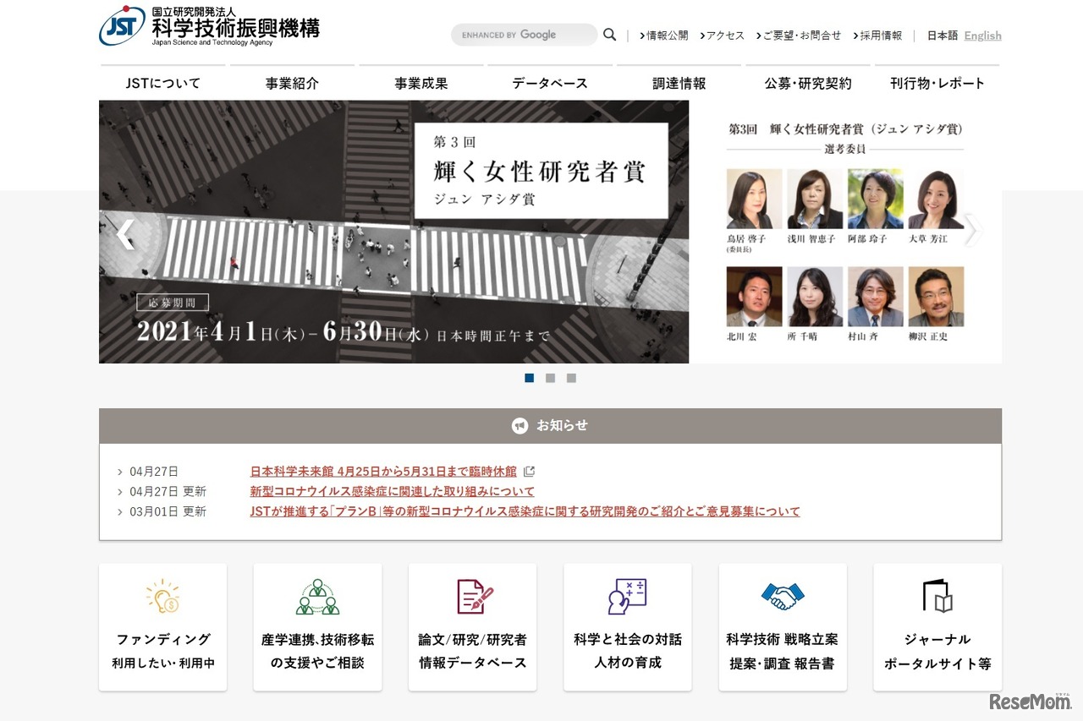Open the 事業紹介 navigation menu
The height and width of the screenshot is (721, 1083).
tap(291, 83)
